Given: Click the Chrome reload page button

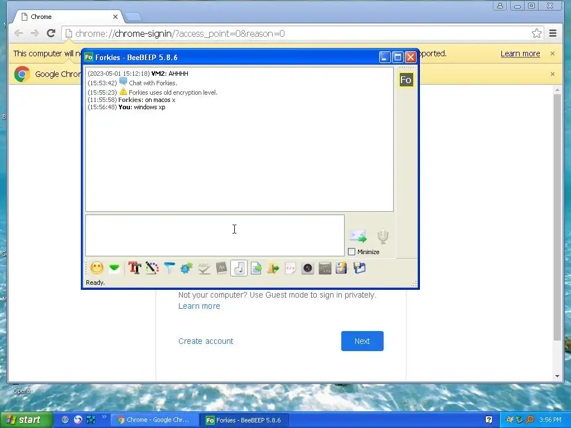Looking at the screenshot, I should [51, 33].
